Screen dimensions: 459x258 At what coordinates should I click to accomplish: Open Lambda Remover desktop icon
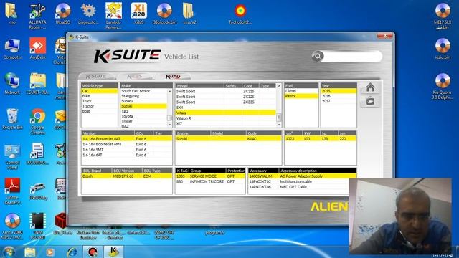[x=113, y=16]
